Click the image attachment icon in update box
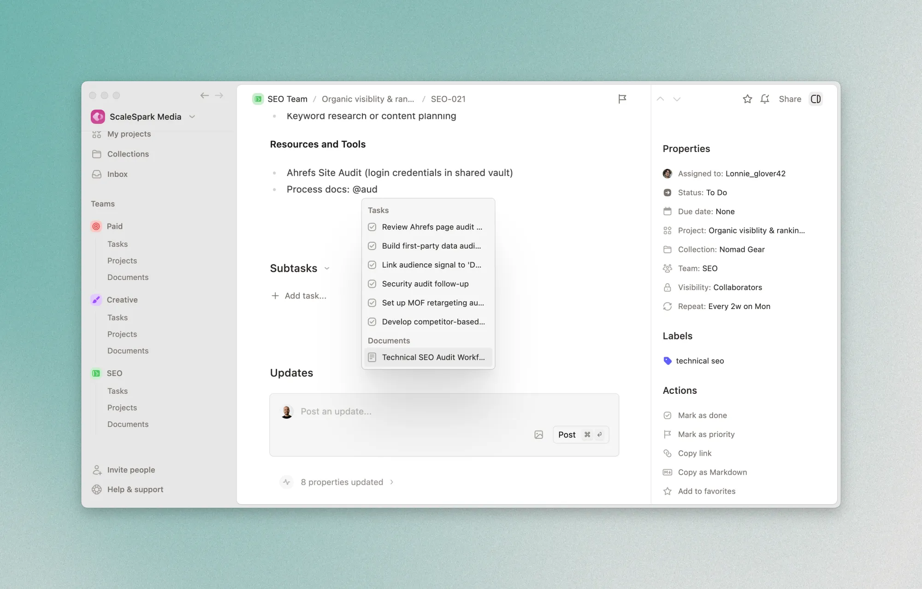Viewport: 922px width, 589px height. [x=538, y=435]
